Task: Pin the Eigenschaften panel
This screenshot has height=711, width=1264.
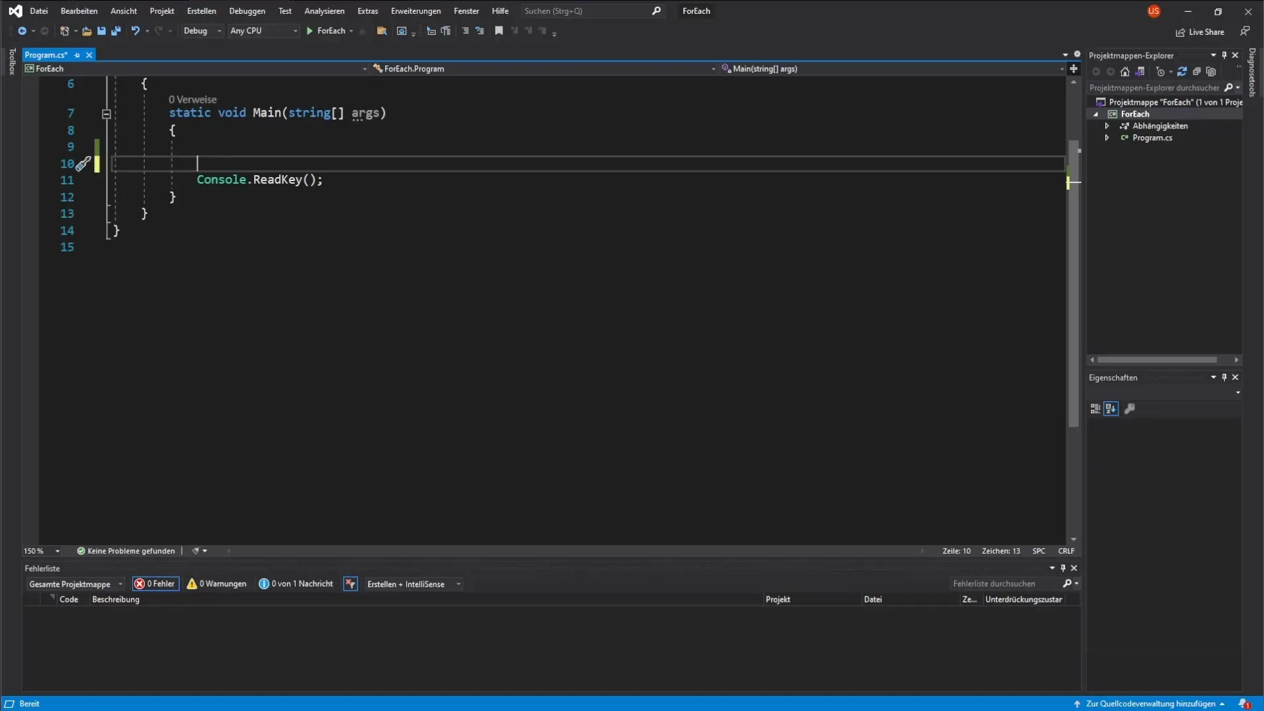Action: (1224, 377)
